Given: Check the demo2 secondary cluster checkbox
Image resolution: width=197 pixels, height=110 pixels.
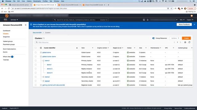Looking at the screenshot, I should [36, 77].
